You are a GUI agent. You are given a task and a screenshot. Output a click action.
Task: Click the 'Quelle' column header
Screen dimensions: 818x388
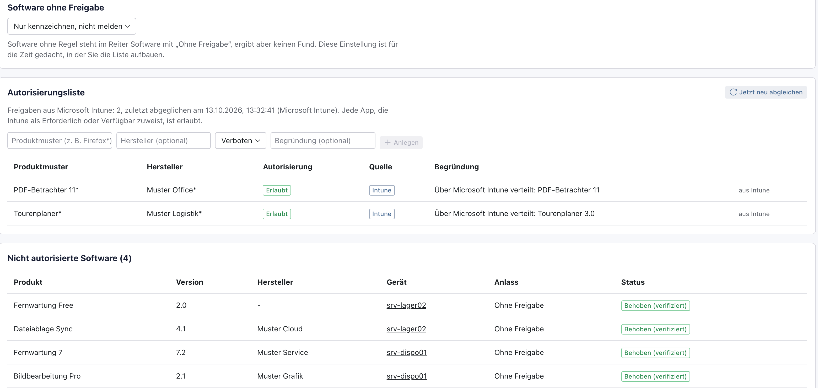click(x=380, y=167)
